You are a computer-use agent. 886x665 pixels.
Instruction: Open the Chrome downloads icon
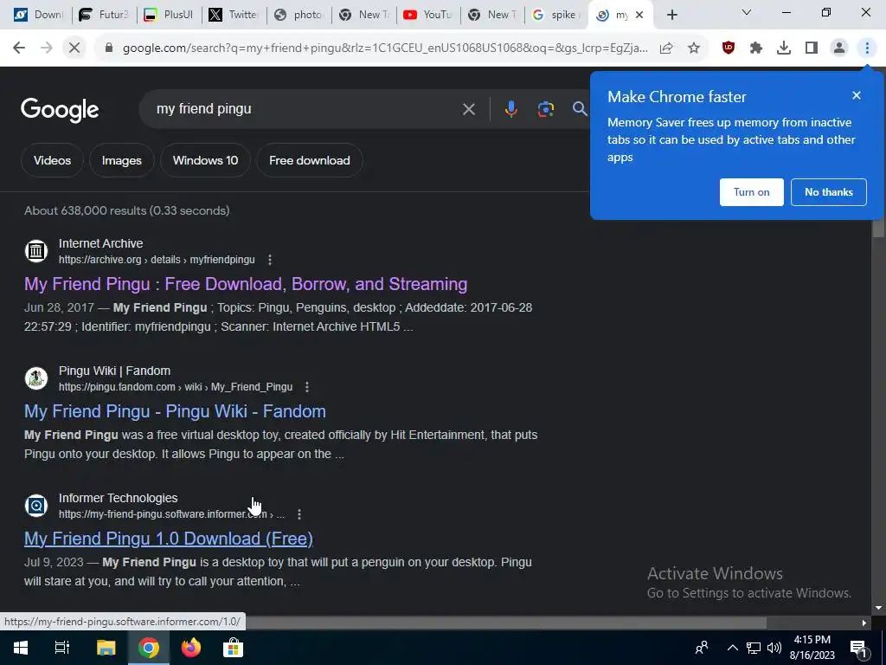[x=784, y=48]
